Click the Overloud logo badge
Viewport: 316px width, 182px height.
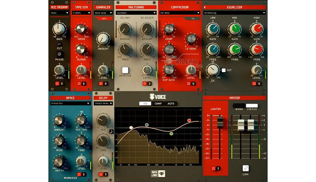(x=154, y=174)
